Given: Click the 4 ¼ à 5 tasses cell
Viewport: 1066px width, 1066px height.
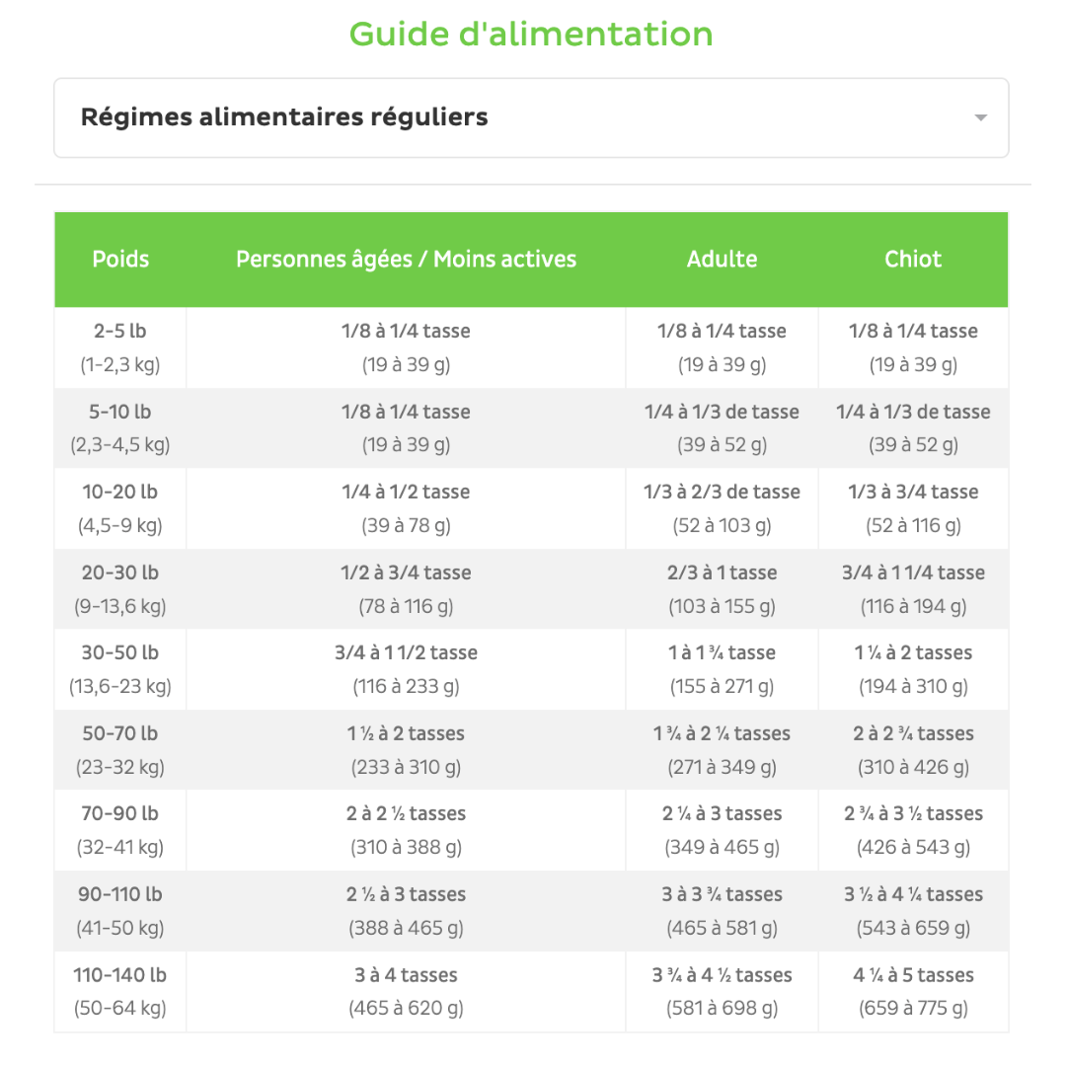Looking at the screenshot, I should point(913,991).
